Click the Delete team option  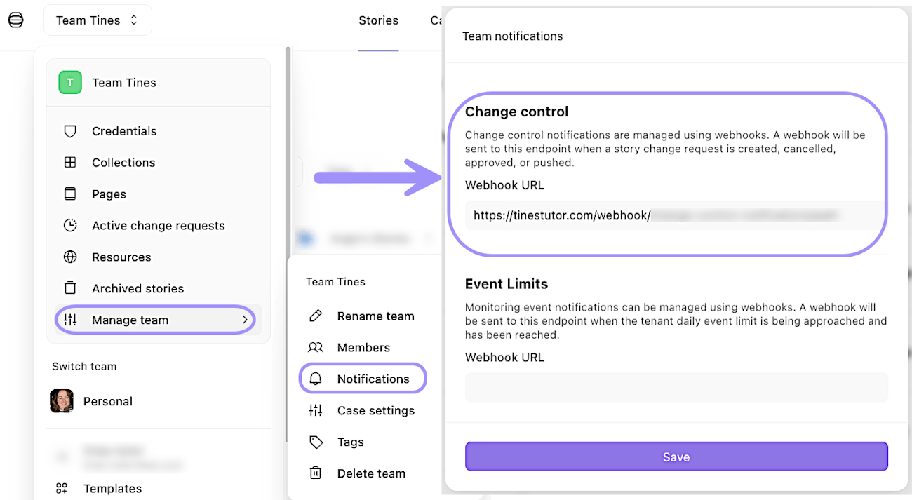370,473
